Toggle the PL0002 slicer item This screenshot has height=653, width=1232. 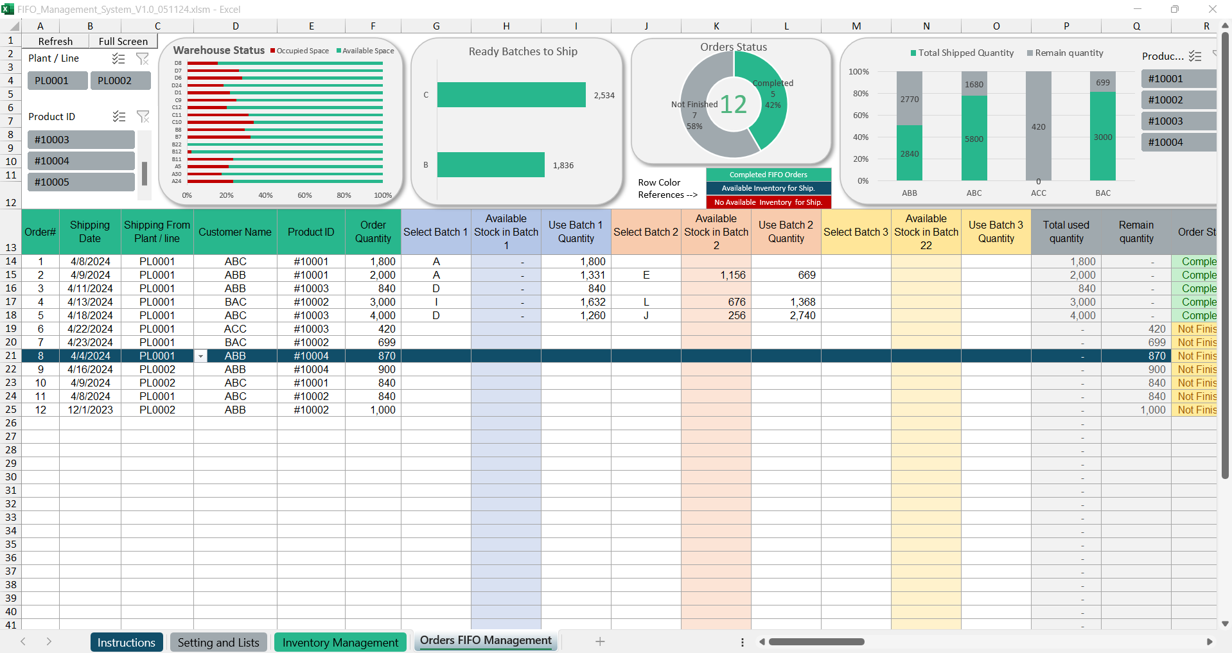[x=120, y=81]
